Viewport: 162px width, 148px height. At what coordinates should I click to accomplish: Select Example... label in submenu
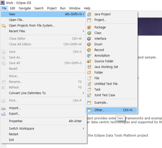click(101, 103)
